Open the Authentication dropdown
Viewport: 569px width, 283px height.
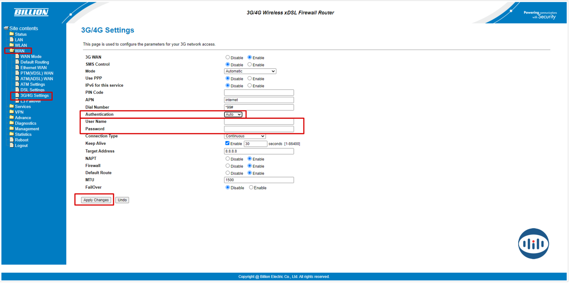click(233, 114)
